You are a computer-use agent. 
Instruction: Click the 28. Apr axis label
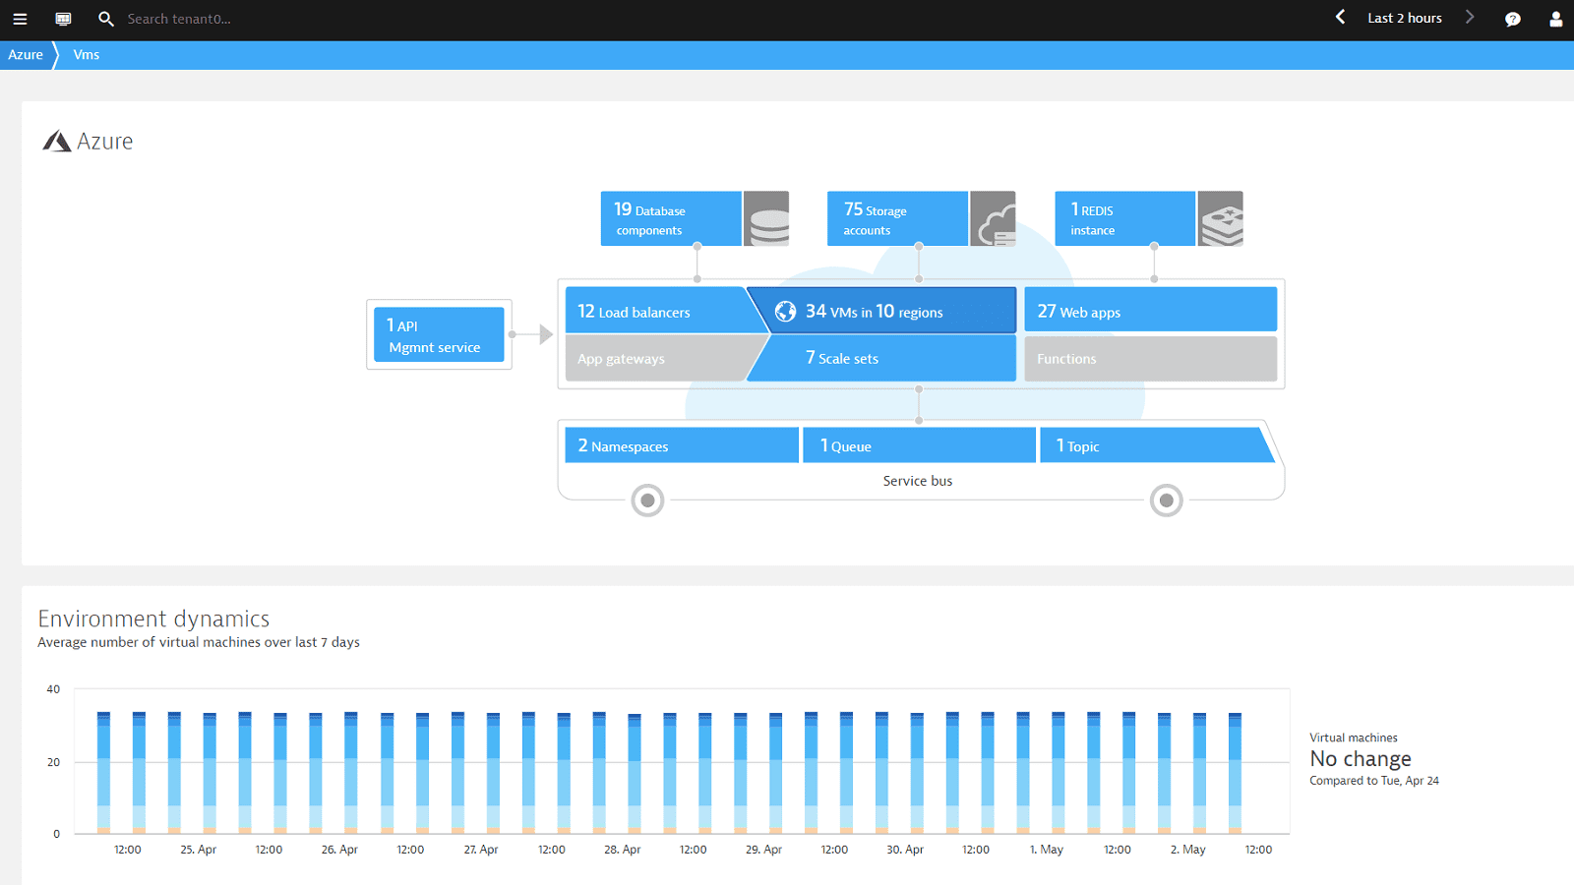623,850
